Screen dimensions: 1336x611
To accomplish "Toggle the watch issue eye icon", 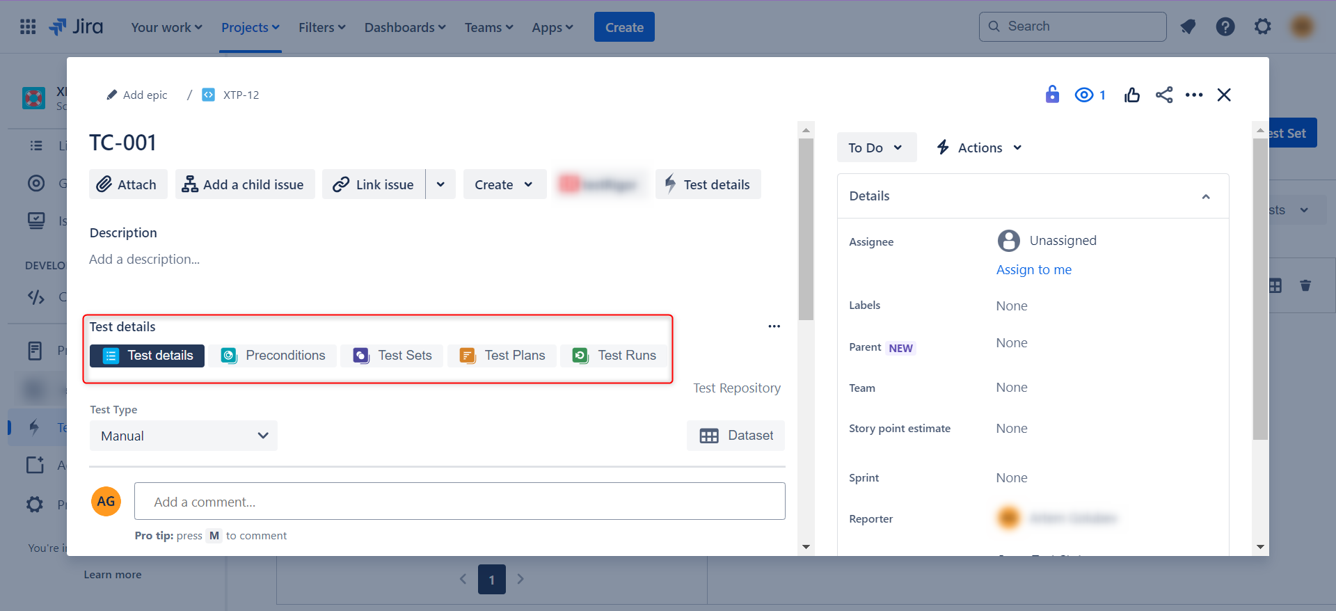I will pyautogui.click(x=1084, y=95).
